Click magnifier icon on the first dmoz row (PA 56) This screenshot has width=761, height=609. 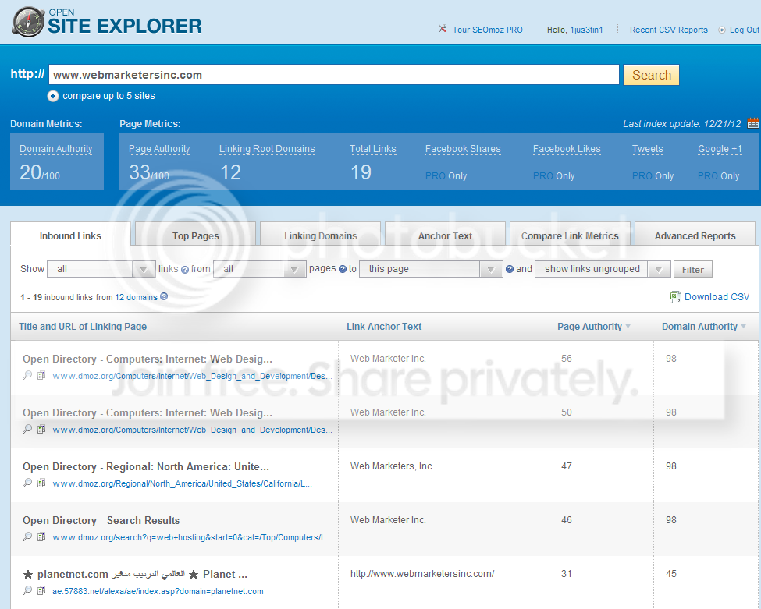click(x=27, y=375)
